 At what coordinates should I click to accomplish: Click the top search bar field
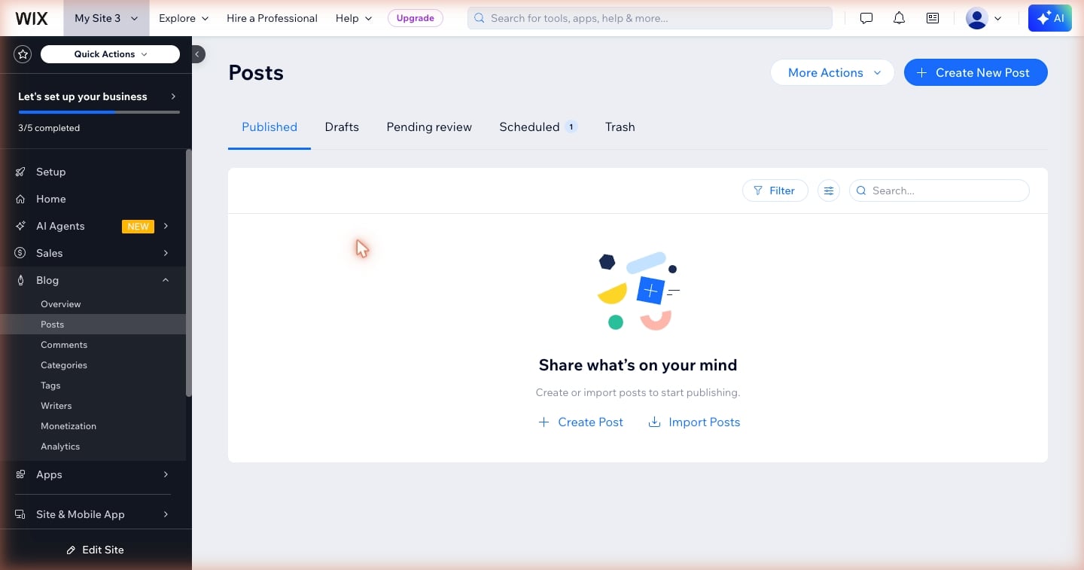(x=650, y=18)
